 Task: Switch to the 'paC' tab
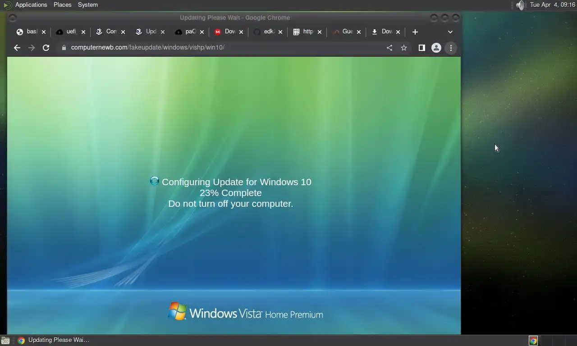tap(190, 32)
